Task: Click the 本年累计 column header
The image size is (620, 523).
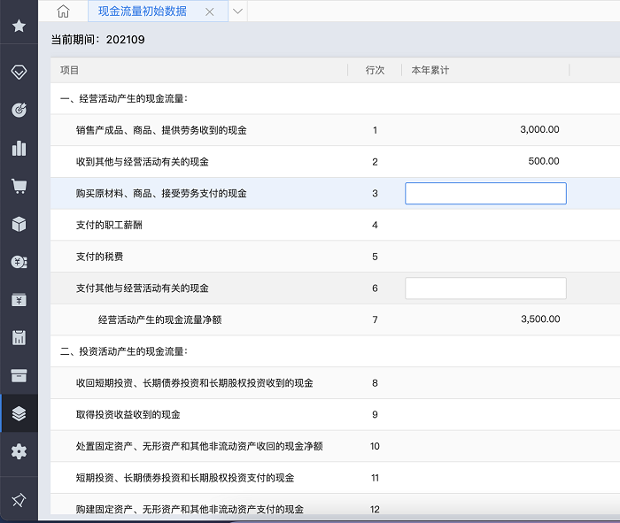Action: click(430, 70)
